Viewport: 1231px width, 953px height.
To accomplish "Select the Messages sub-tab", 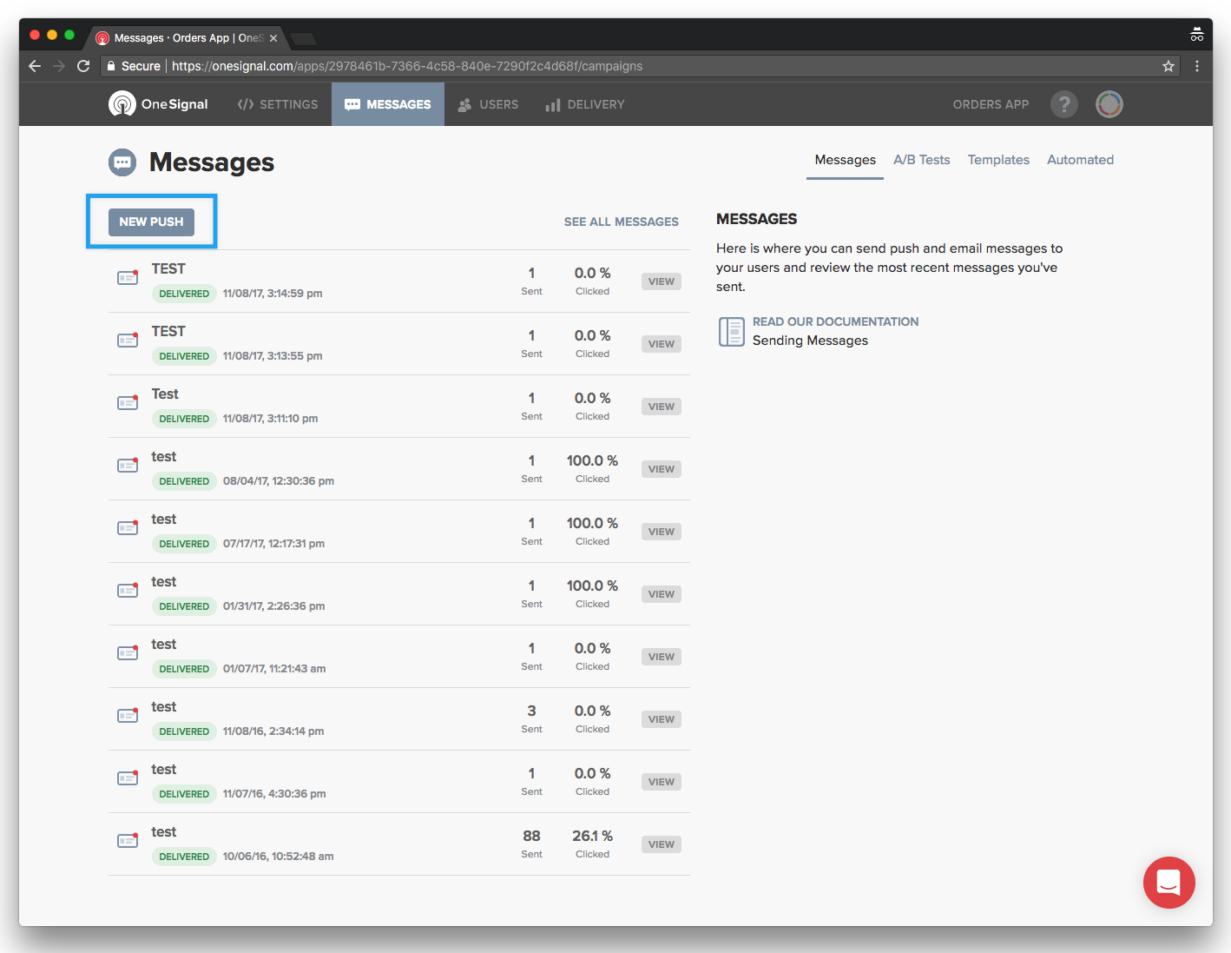I will point(845,160).
